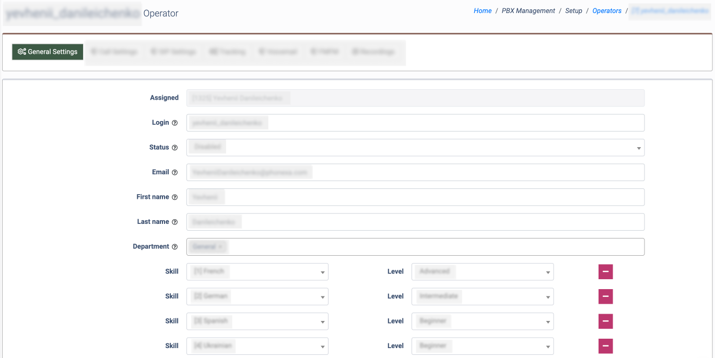Screen dimensions: 715x358
Task: Click the help icon next to First name
Action: (x=174, y=197)
